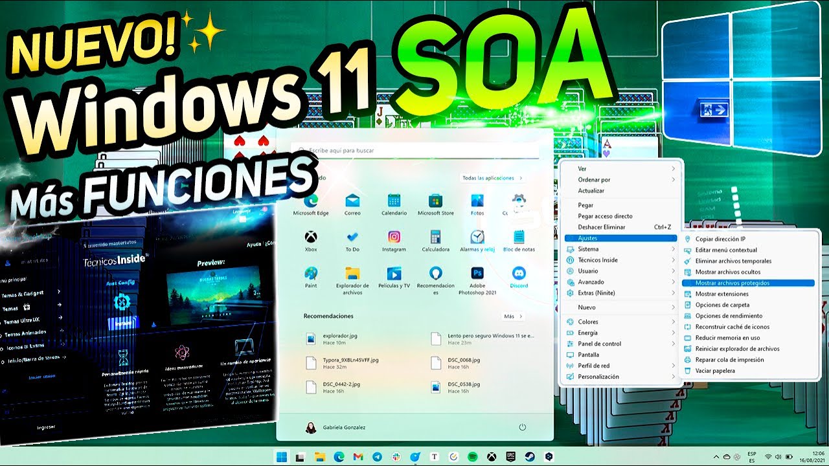The width and height of the screenshot is (829, 466).
Task: Expand the Técnicos Inside submenu
Action: pos(620,260)
